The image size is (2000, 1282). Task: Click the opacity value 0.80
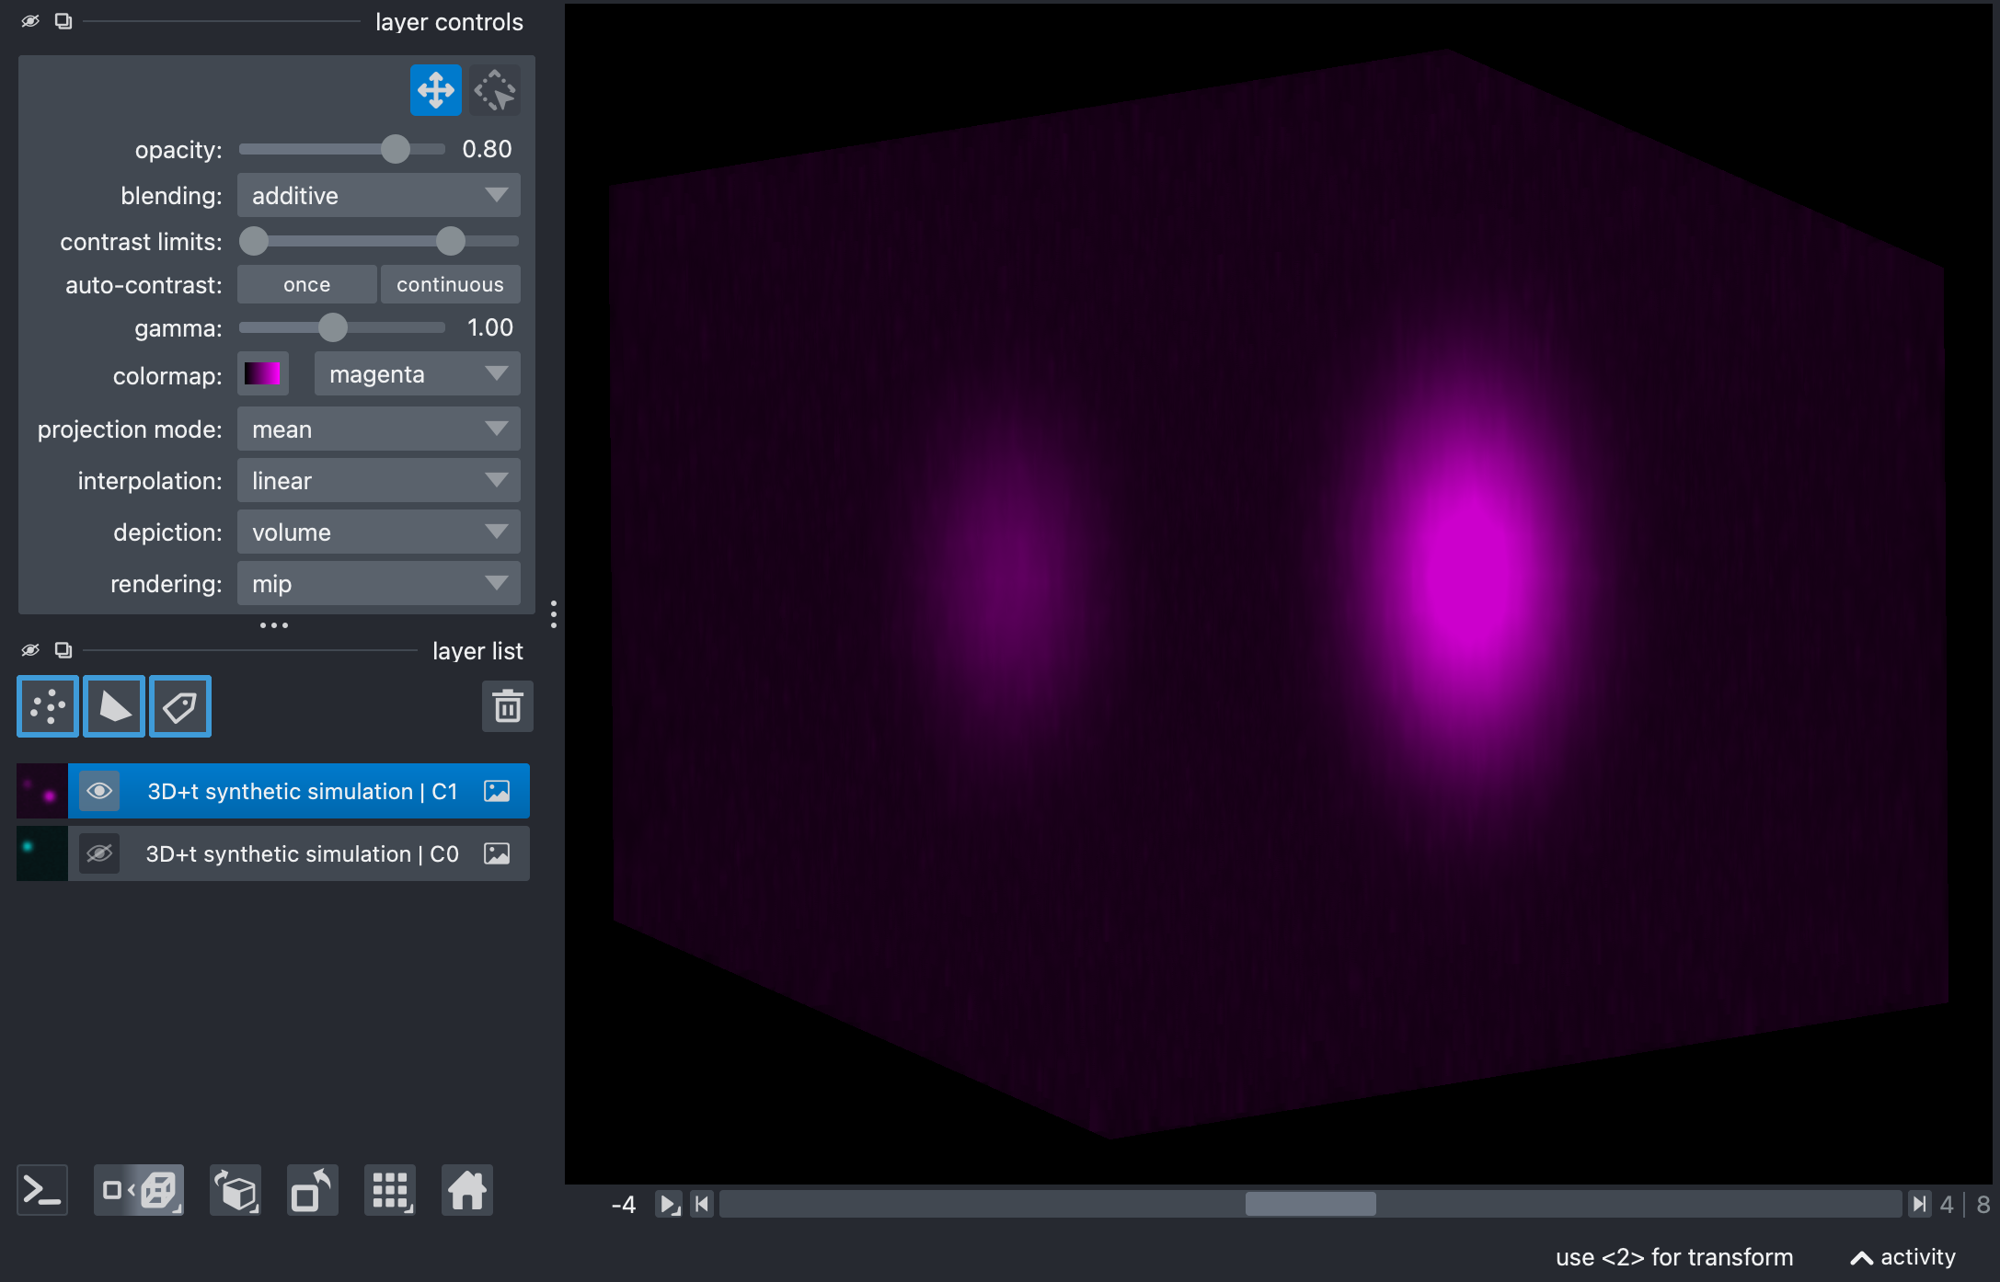pyautogui.click(x=487, y=149)
